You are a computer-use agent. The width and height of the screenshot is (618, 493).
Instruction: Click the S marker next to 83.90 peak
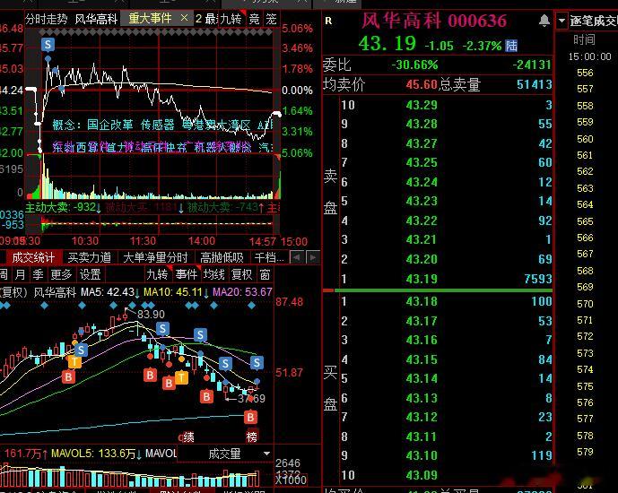[x=162, y=328]
